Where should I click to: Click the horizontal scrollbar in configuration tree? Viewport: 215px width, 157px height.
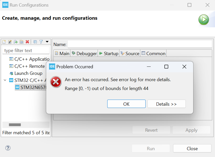coord(15,125)
